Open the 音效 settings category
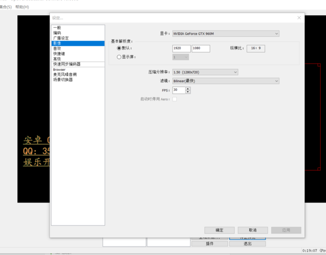Screen dimensions: 326x255 point(57,48)
